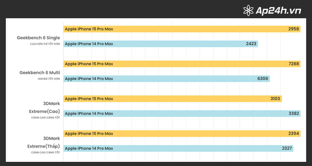Click the score value 3382

pyautogui.click(x=294, y=114)
